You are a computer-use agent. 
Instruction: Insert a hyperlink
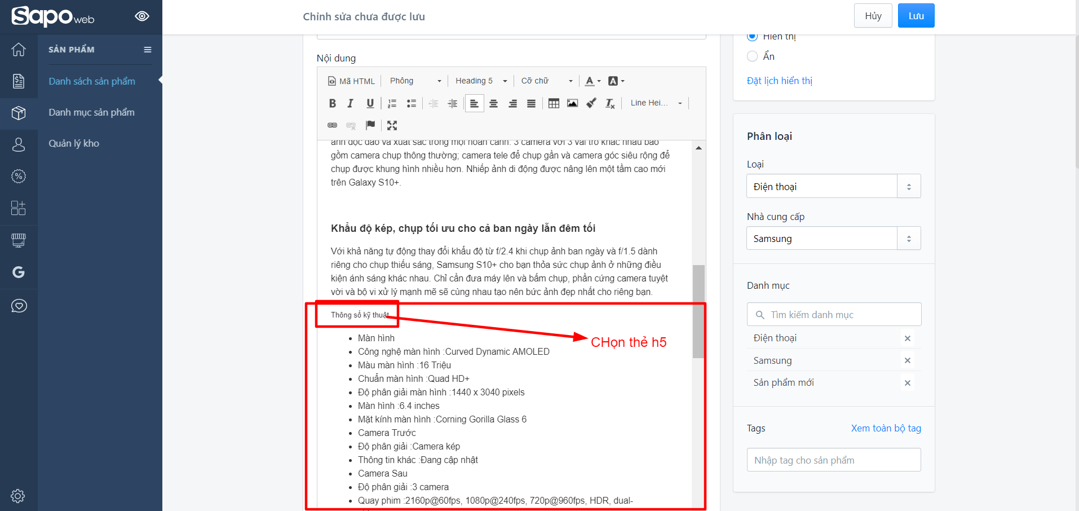333,125
